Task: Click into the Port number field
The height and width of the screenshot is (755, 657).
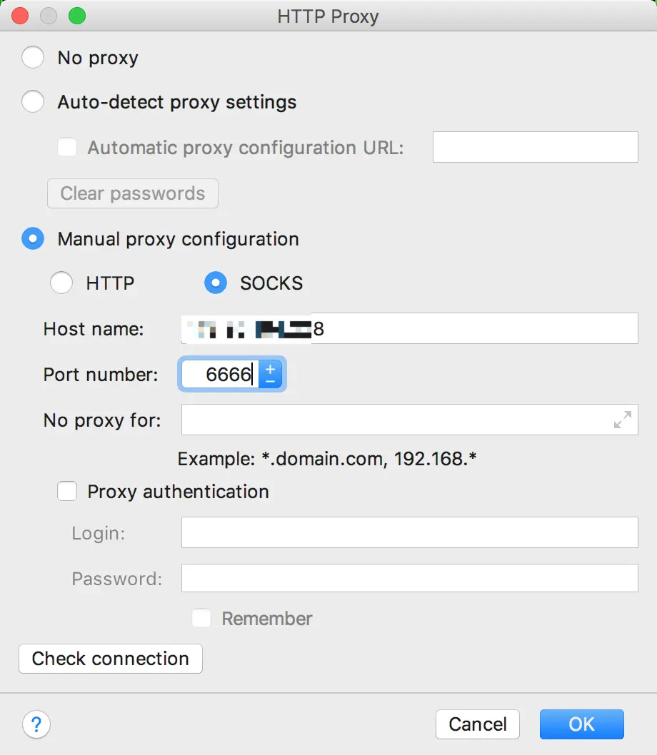Action: 220,375
